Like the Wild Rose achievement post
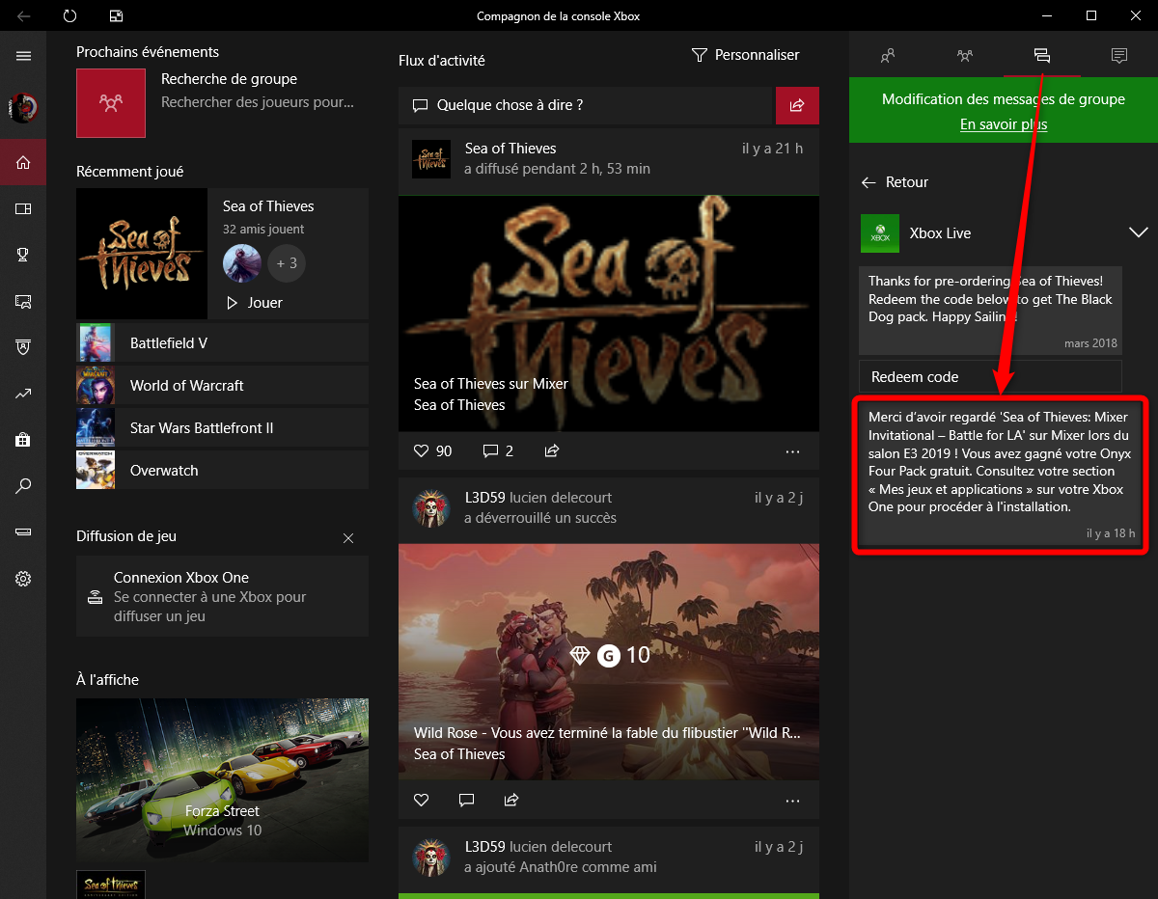The image size is (1158, 899). (421, 800)
